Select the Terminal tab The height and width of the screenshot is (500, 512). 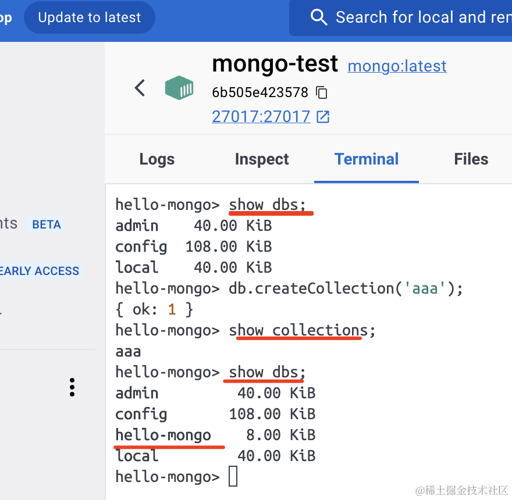click(x=367, y=159)
